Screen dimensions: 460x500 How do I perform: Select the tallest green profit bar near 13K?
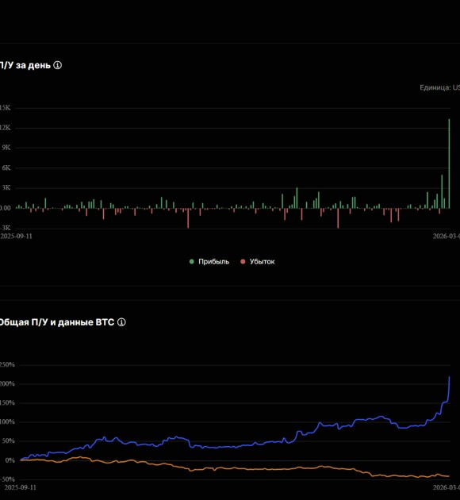449,163
